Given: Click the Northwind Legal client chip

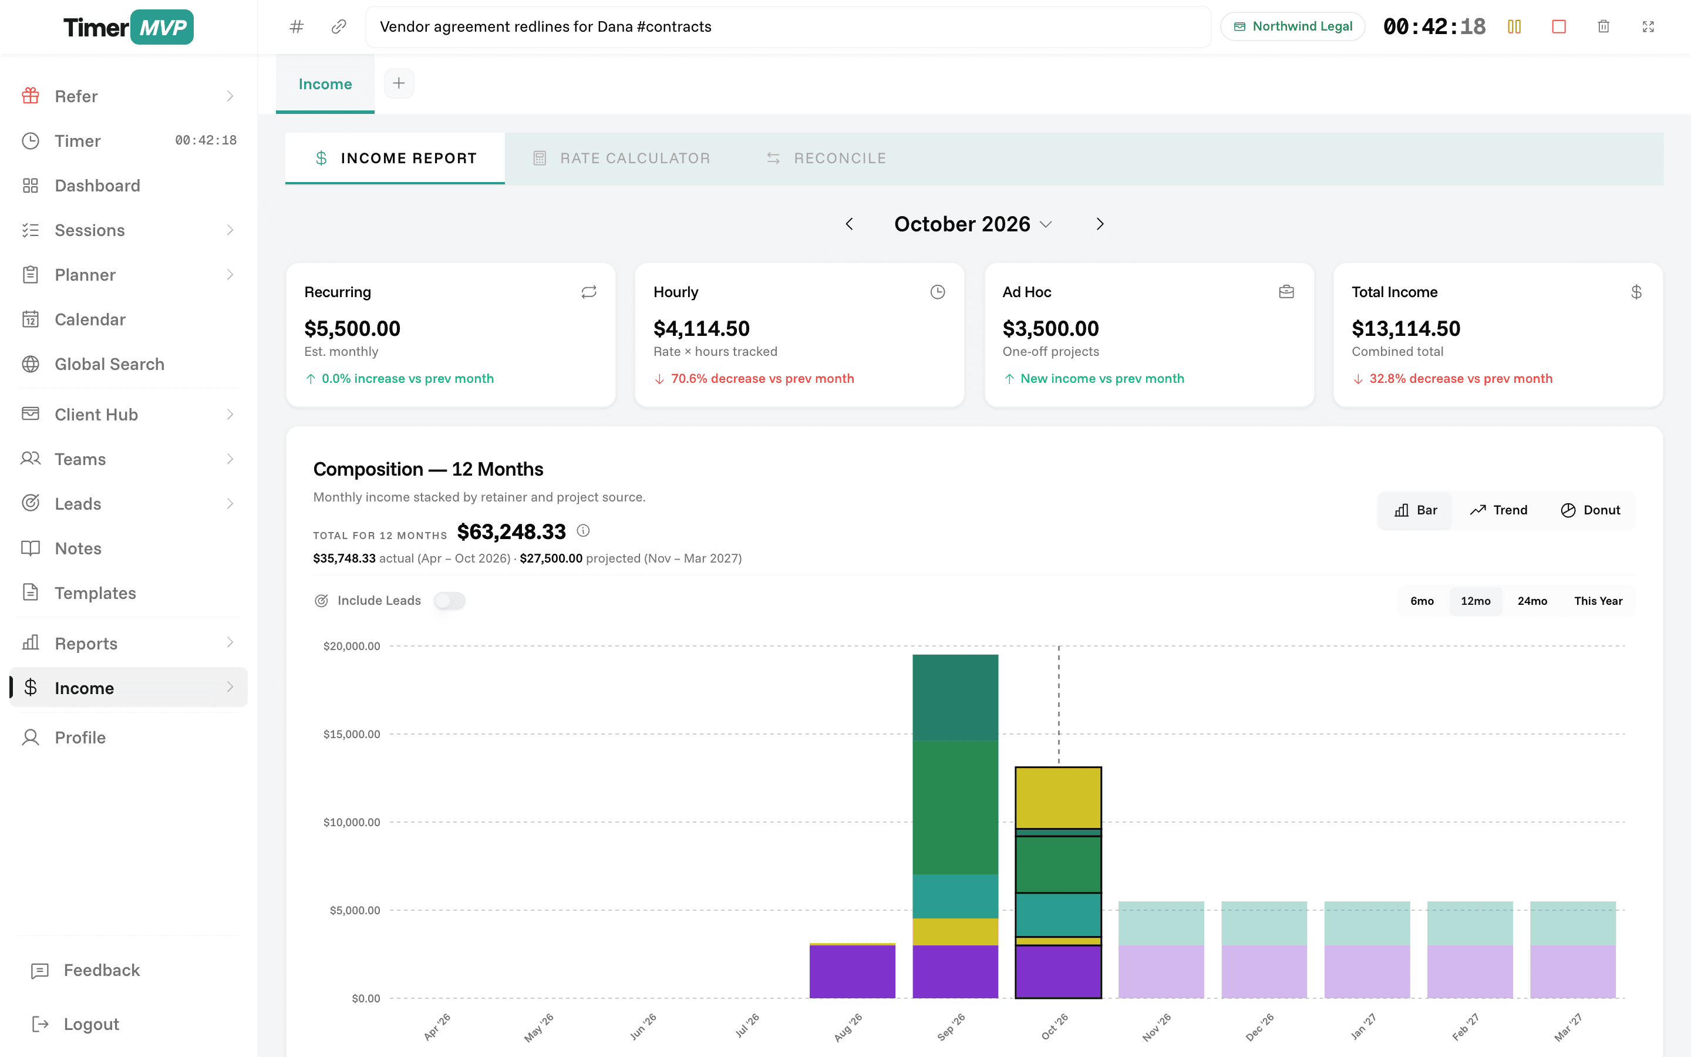Looking at the screenshot, I should (x=1293, y=26).
